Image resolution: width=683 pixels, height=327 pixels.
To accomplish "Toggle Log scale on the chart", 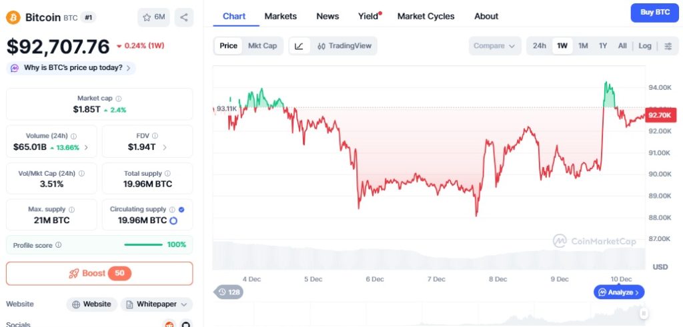I will coord(645,46).
